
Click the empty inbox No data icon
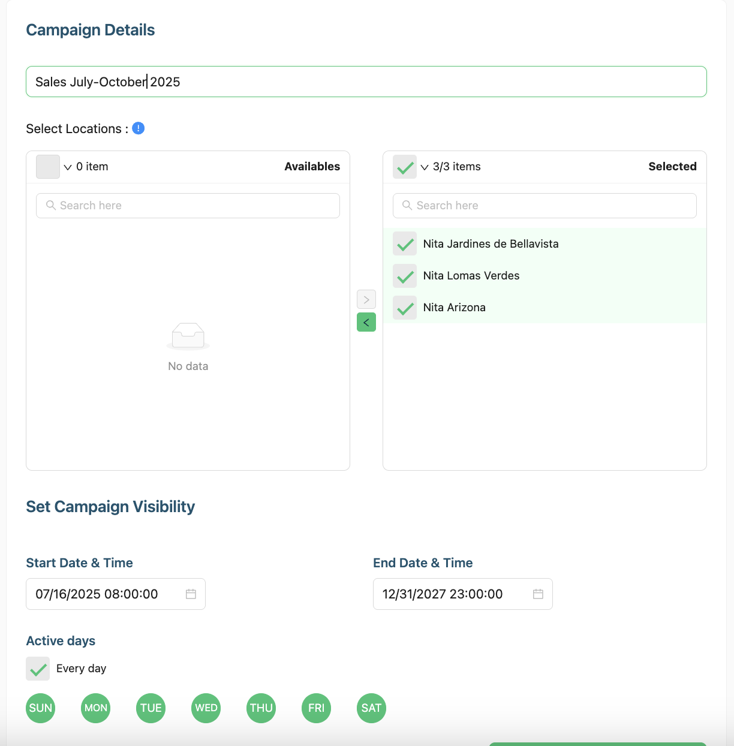188,336
